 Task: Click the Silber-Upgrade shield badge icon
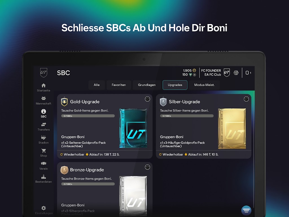(163, 102)
